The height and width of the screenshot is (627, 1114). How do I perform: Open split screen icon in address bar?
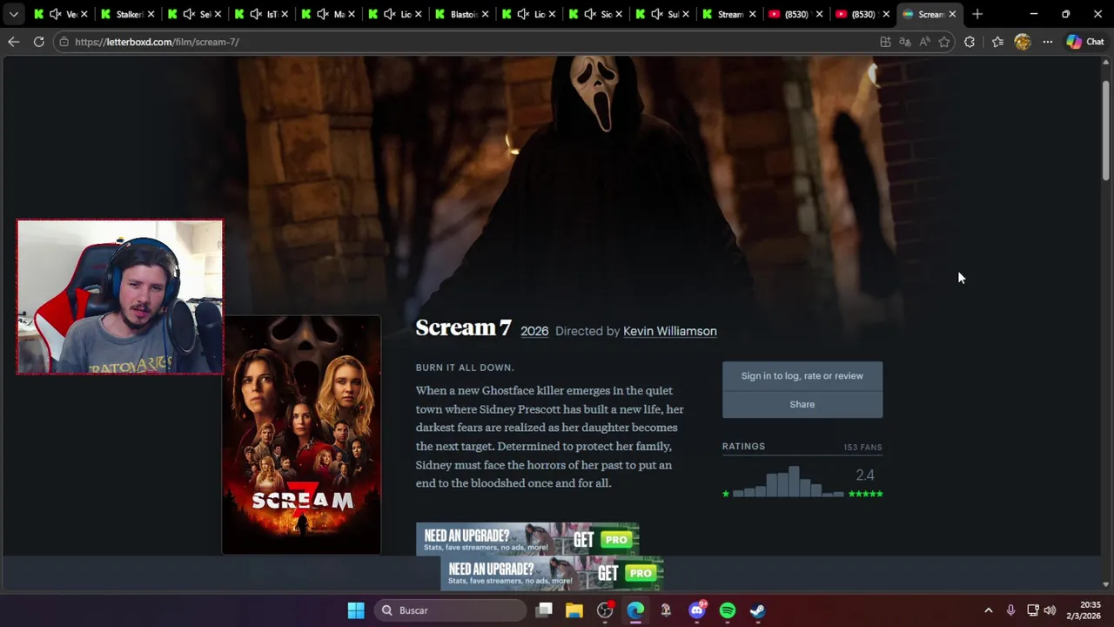coord(886,42)
